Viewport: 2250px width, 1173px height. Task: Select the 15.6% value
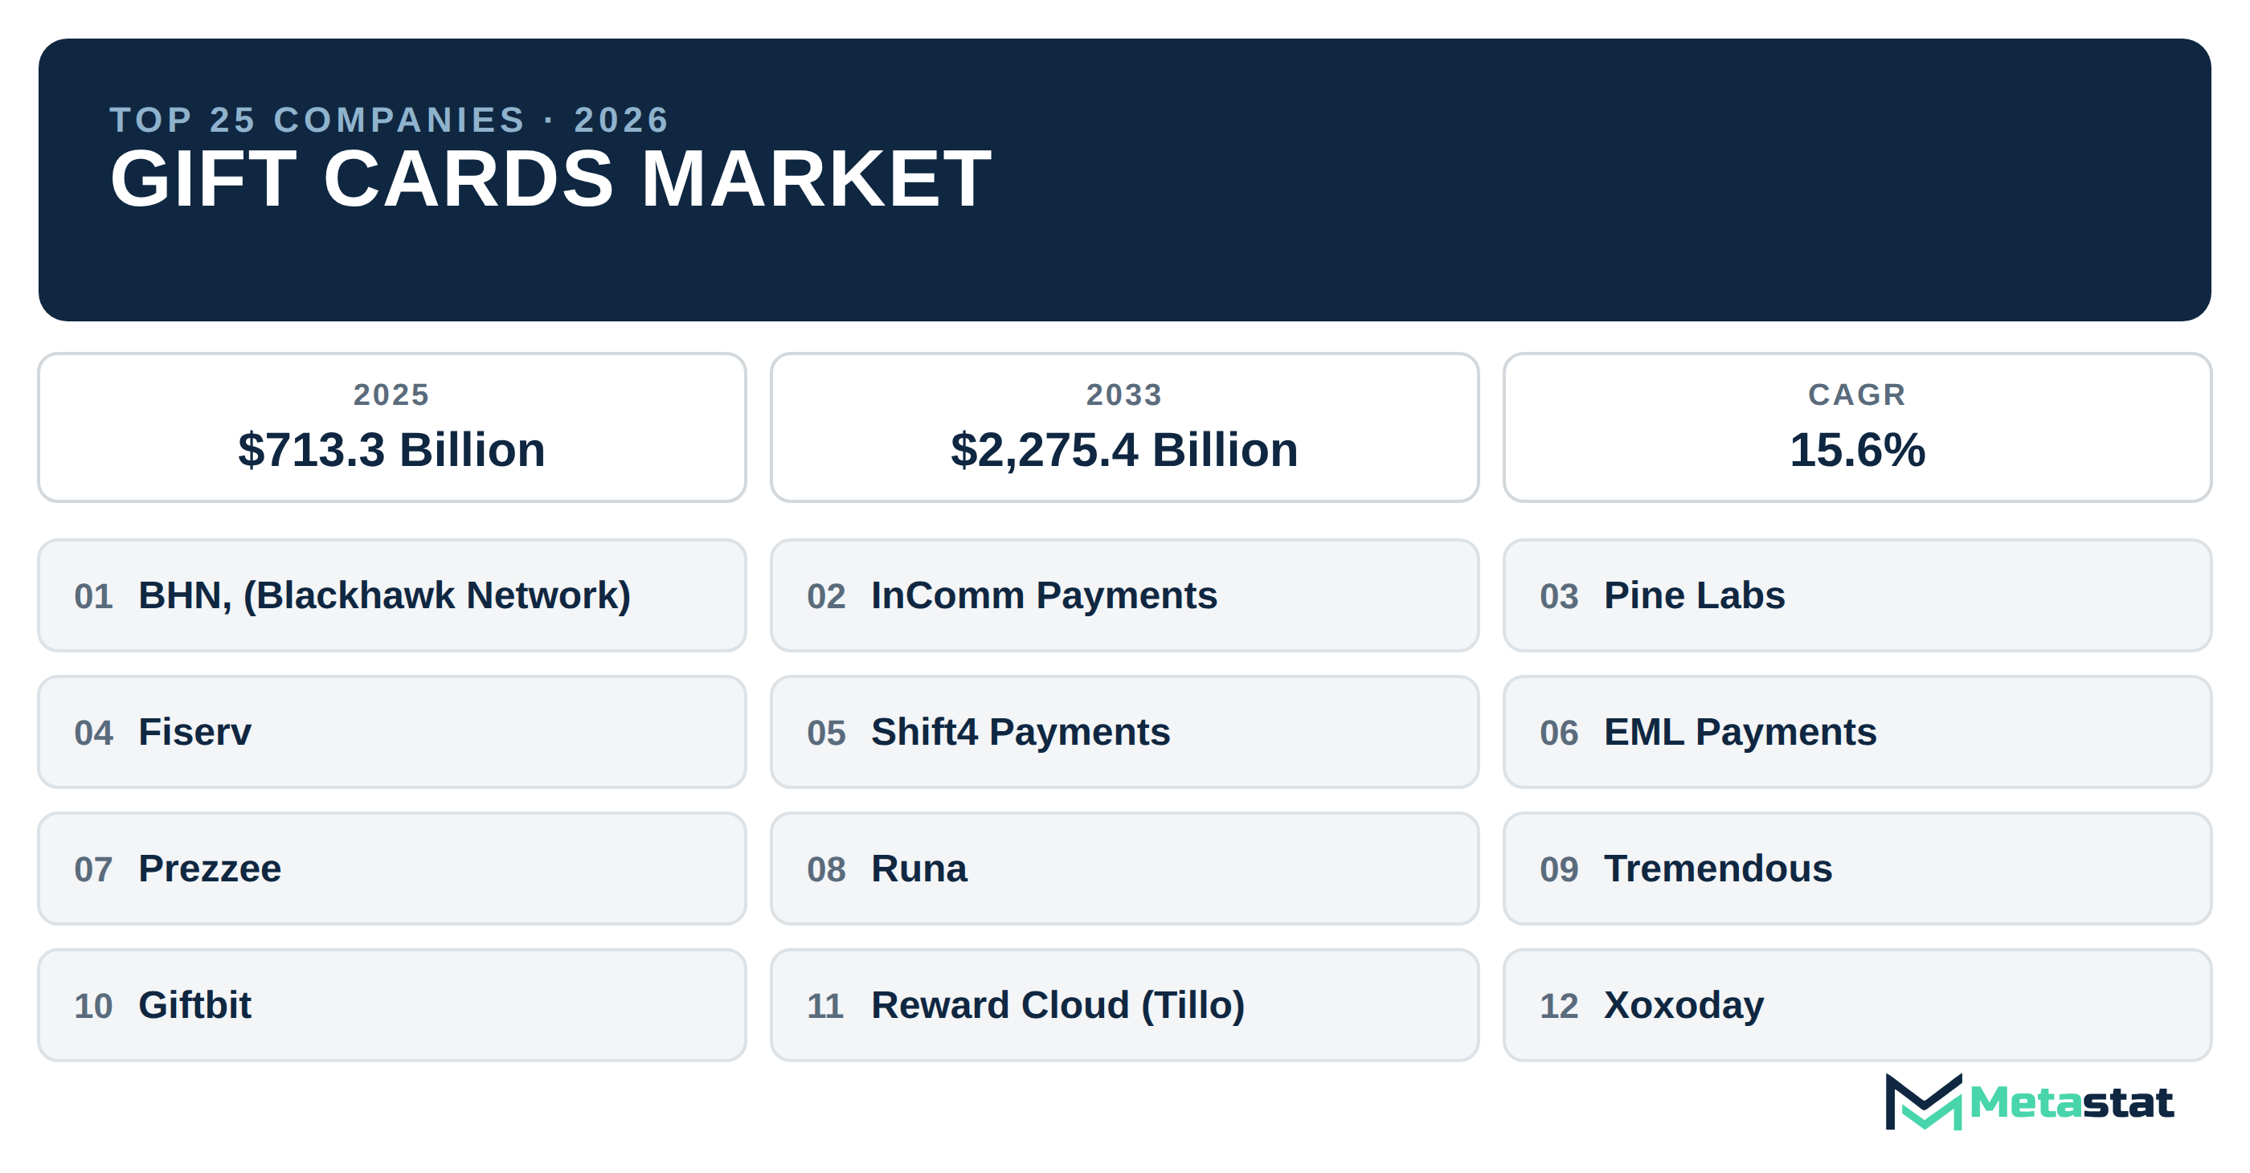[x=1857, y=450]
